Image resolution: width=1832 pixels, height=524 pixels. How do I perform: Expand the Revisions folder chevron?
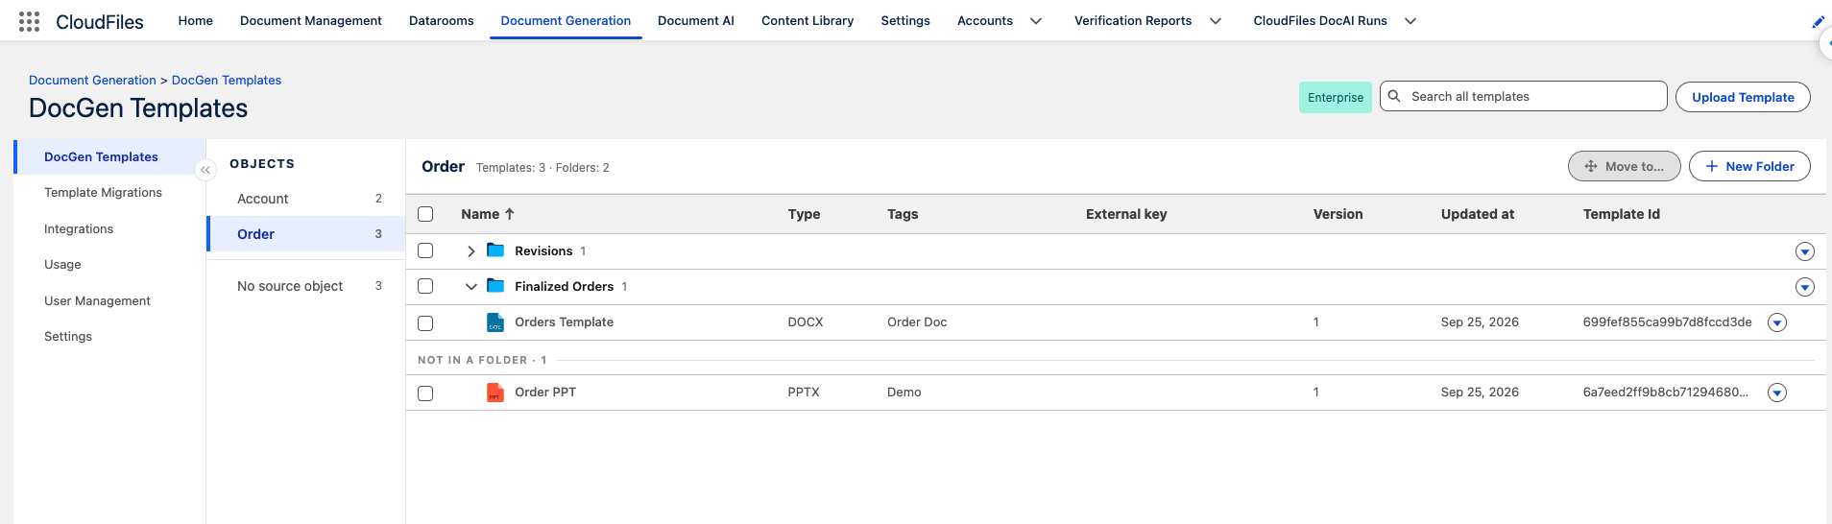pos(470,251)
